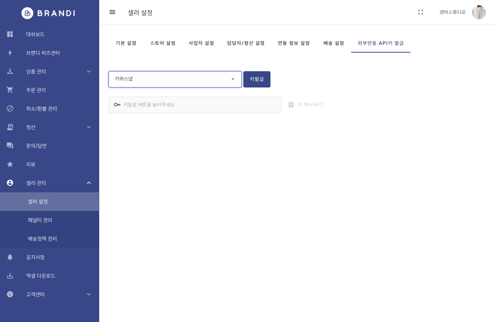The height and width of the screenshot is (322, 496).
Task: Expand the 정산 submenu chevron
Action: point(89,127)
